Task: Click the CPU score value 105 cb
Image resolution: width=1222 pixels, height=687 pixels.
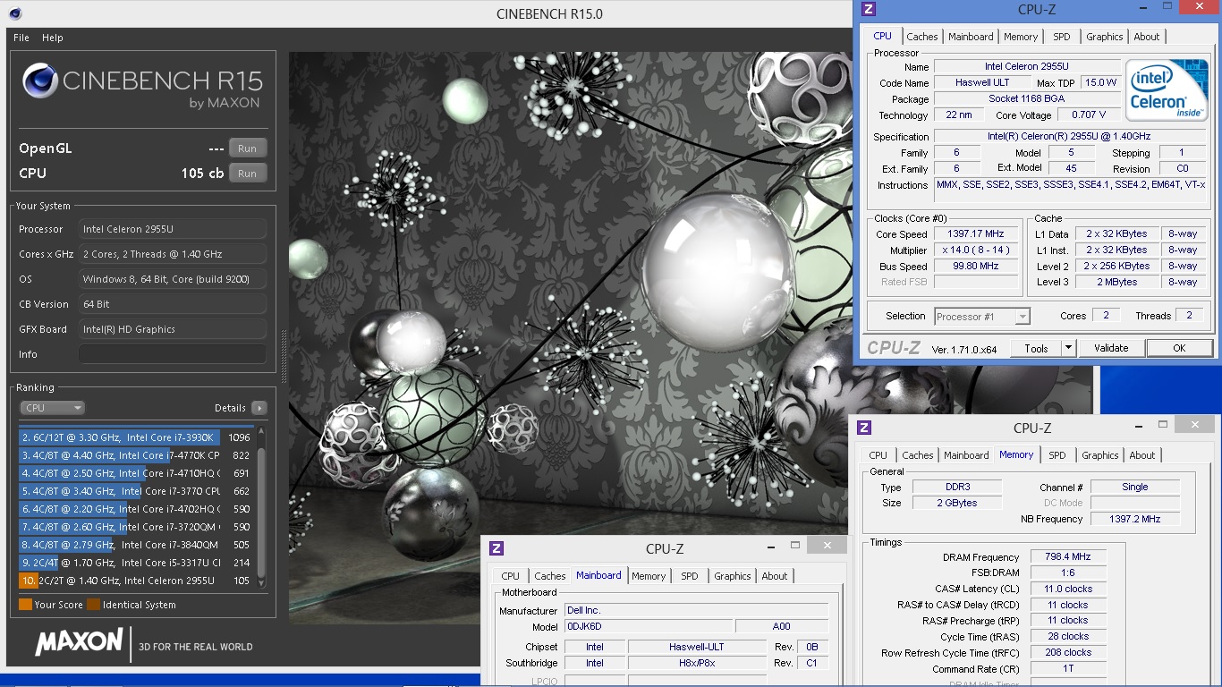Action: [x=202, y=174]
